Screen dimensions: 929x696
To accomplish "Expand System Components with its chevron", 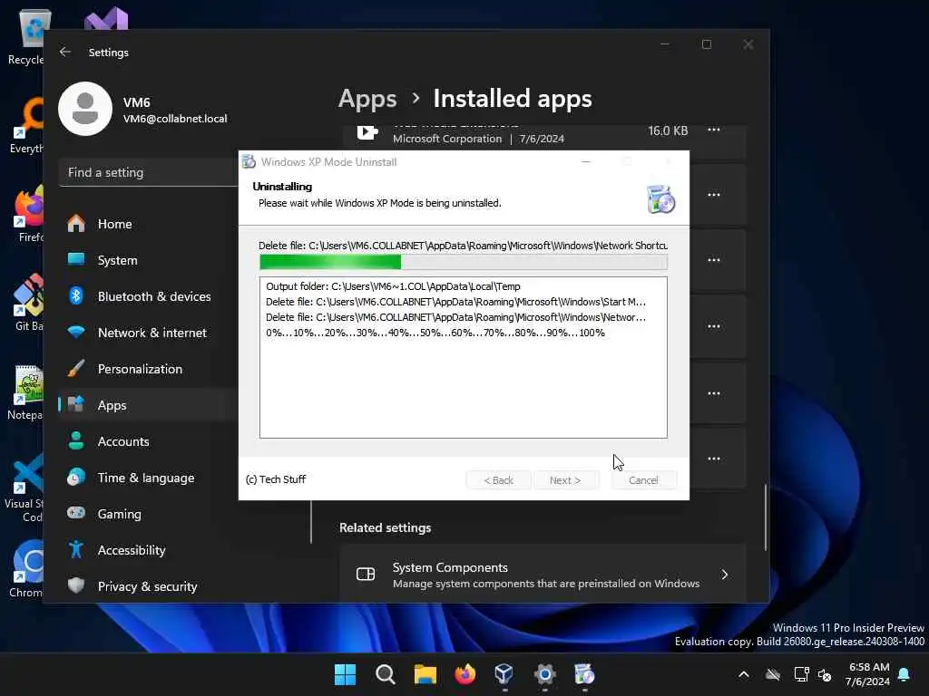I will coord(725,575).
